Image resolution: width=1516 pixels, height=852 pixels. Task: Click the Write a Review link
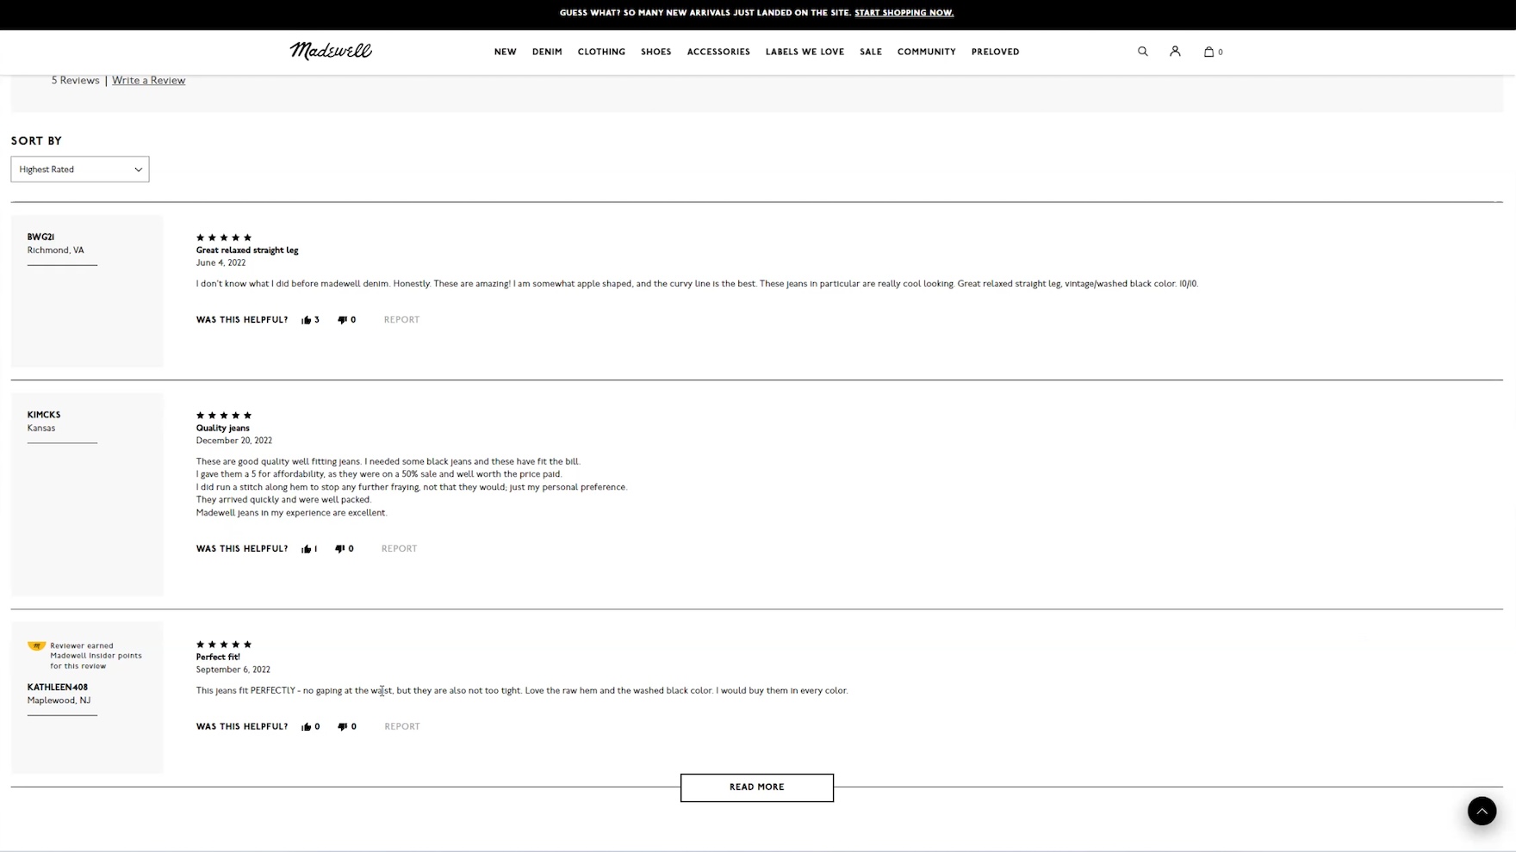pyautogui.click(x=148, y=80)
